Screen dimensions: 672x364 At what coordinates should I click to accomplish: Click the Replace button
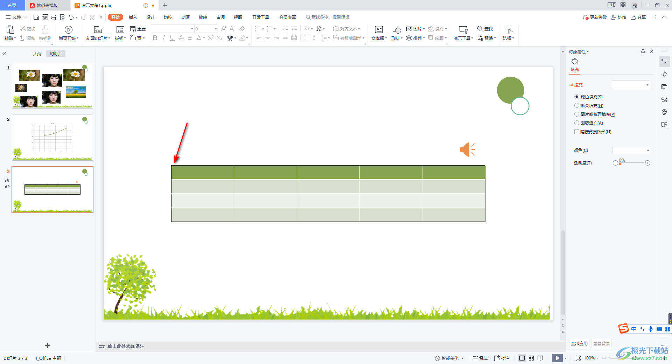pyautogui.click(x=486, y=38)
